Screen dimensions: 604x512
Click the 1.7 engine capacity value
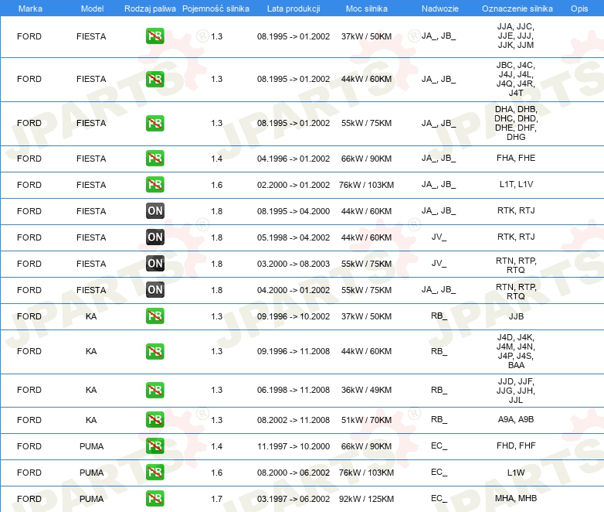point(216,499)
